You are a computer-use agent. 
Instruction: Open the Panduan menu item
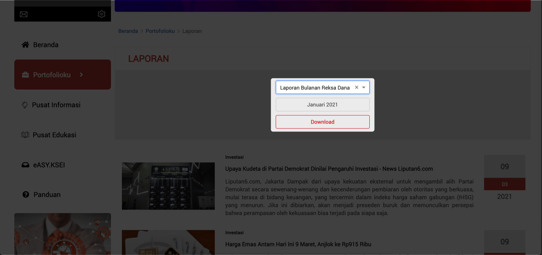(47, 195)
